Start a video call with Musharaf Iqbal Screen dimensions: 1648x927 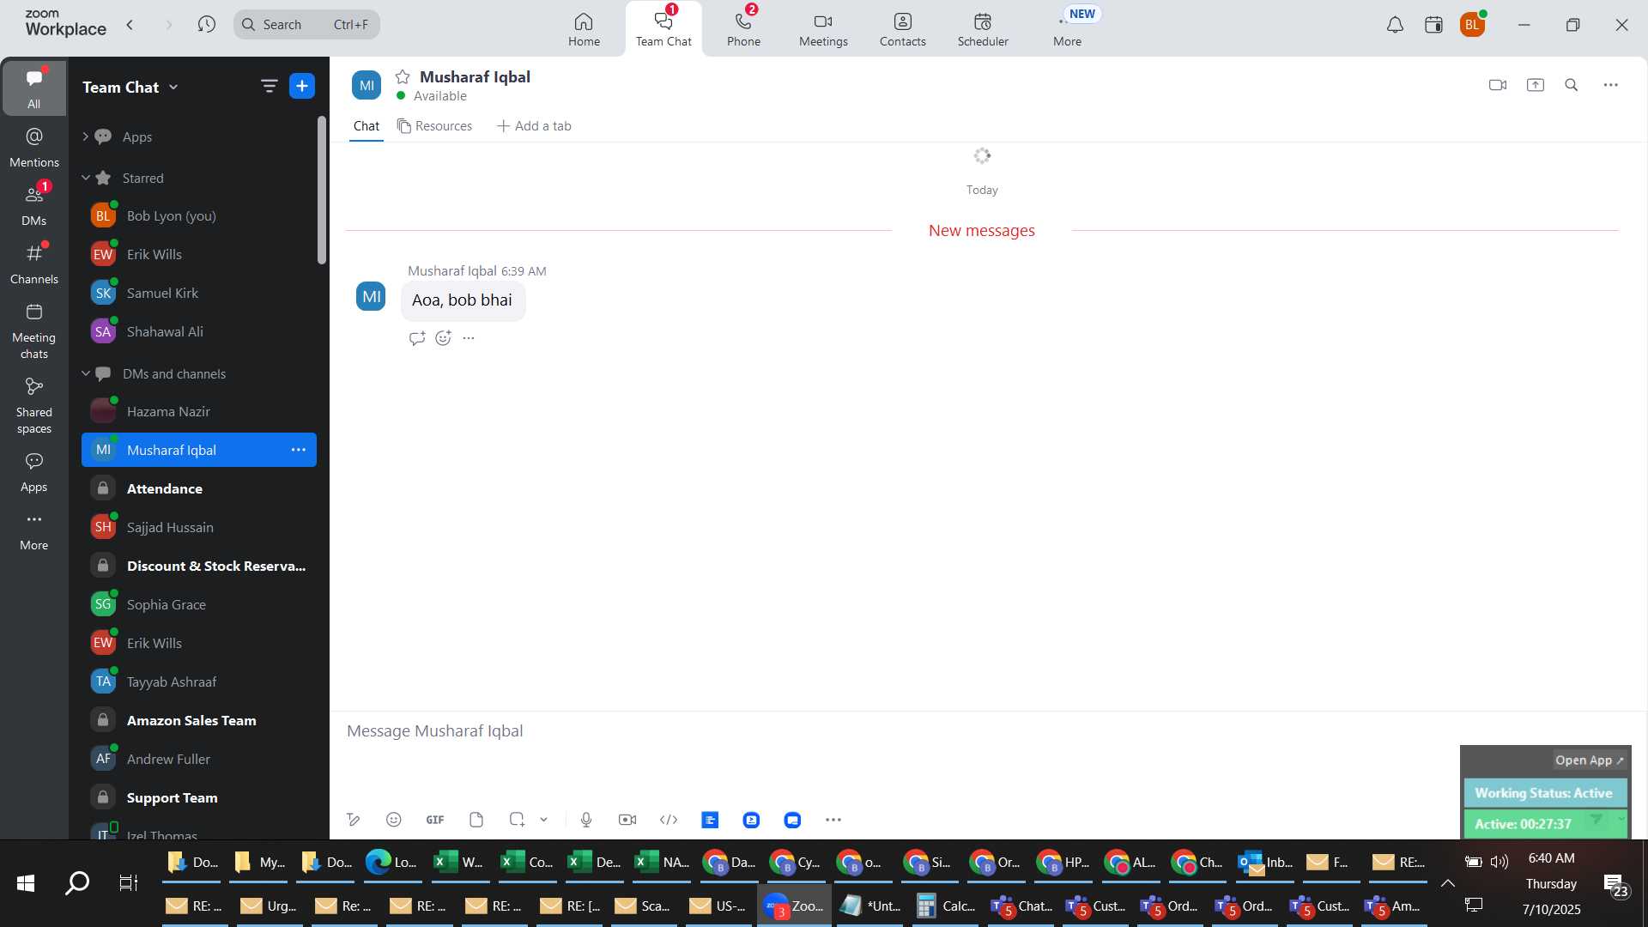pos(1498,85)
